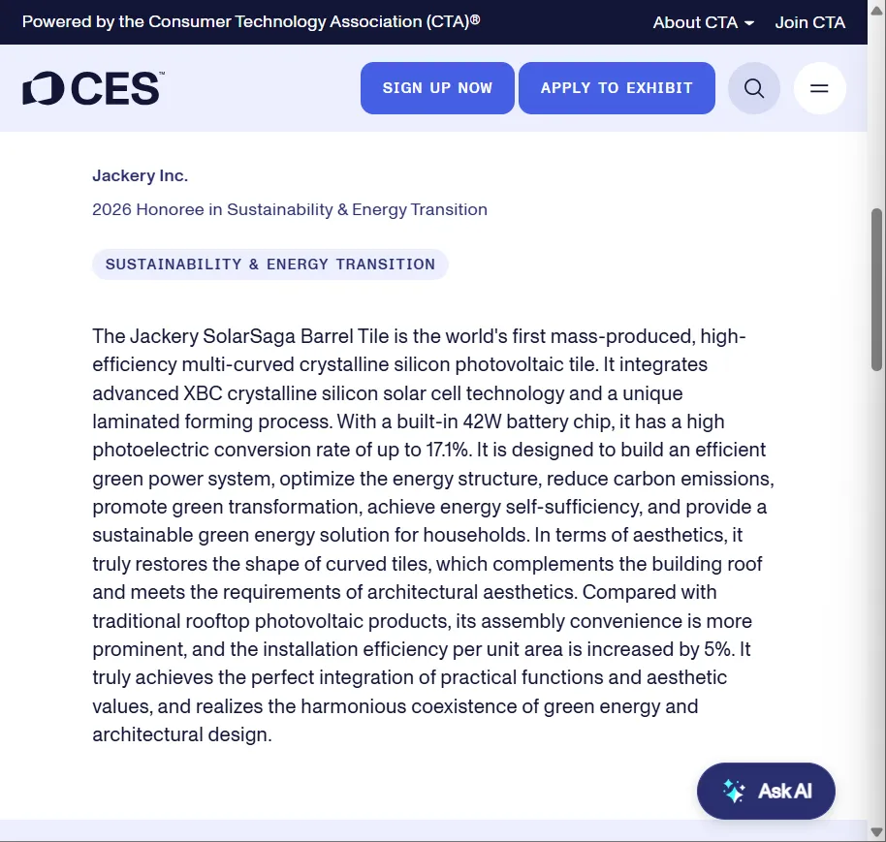Image resolution: width=886 pixels, height=842 pixels.
Task: Open the hamburger menu icon
Action: pyautogui.click(x=819, y=88)
